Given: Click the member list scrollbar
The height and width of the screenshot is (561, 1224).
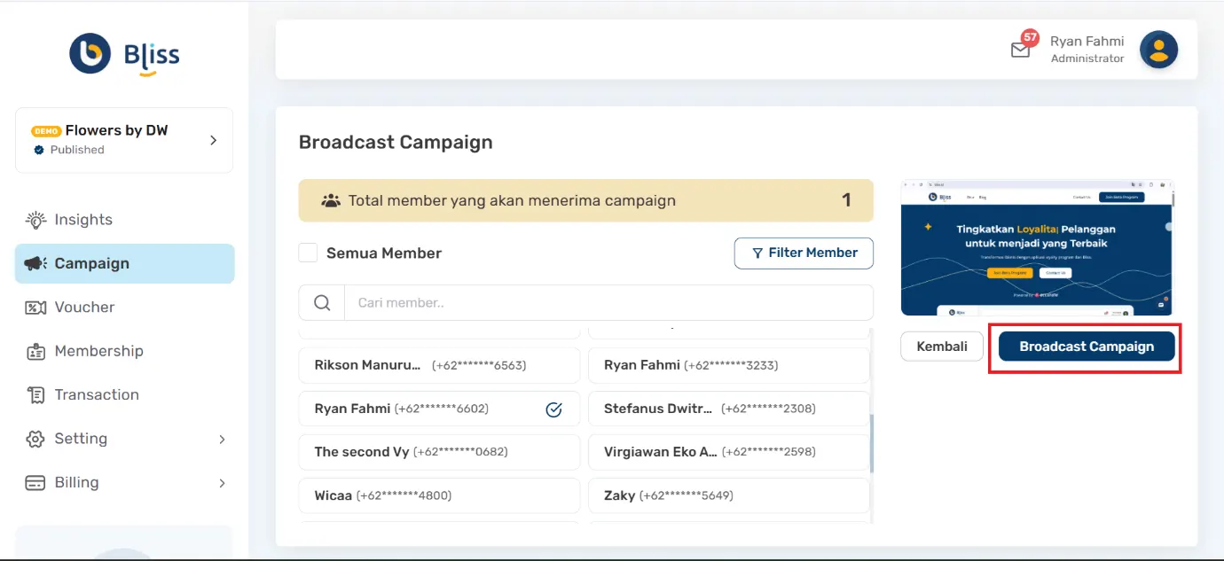Looking at the screenshot, I should [871, 443].
